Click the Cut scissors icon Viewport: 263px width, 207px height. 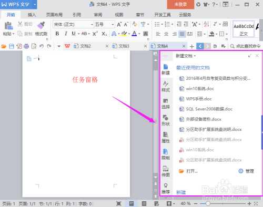click(x=20, y=24)
